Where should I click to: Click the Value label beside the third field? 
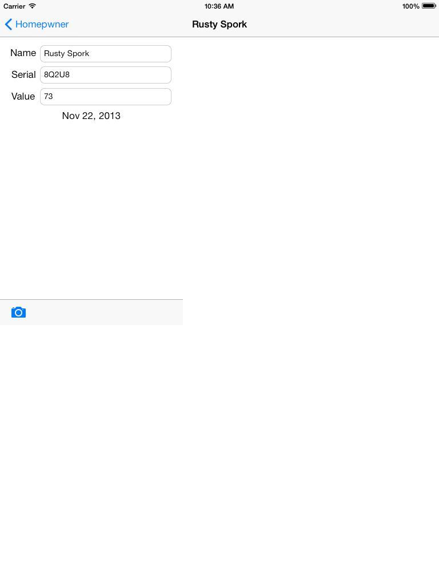point(23,96)
